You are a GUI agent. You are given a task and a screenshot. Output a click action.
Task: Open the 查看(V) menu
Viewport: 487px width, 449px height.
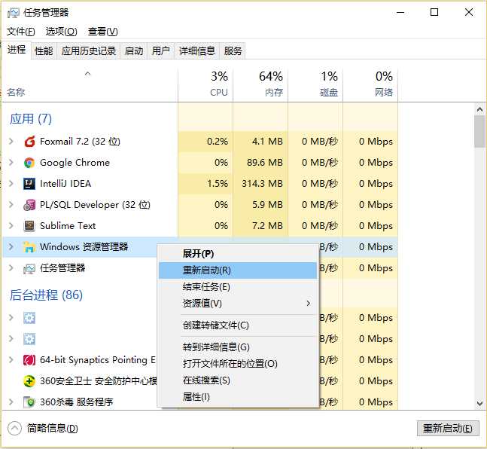coord(103,32)
